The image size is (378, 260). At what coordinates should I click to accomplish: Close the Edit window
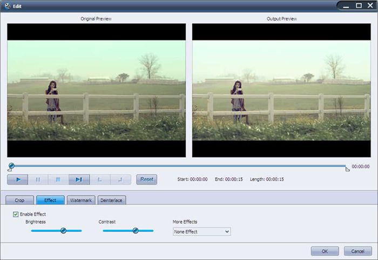pos(370,5)
